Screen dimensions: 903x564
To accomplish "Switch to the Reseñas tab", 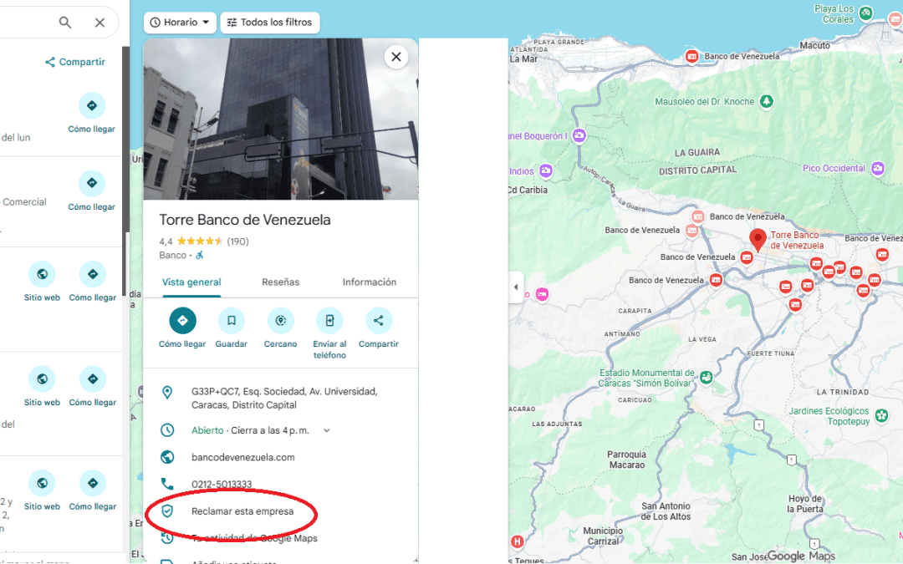I will click(280, 282).
